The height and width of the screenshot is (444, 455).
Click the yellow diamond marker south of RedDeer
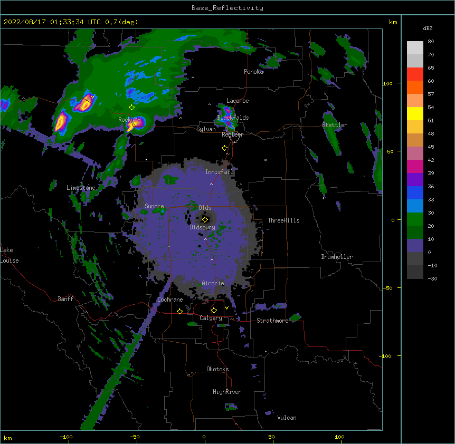224,148
